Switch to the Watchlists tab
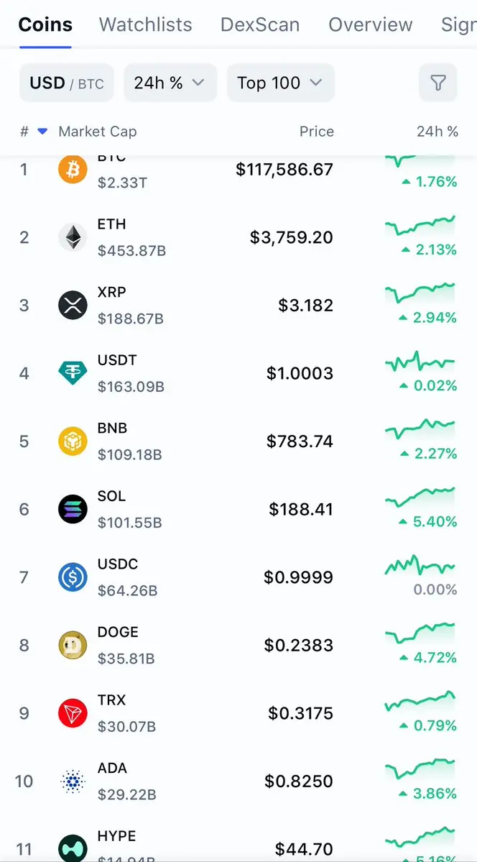 146,24
